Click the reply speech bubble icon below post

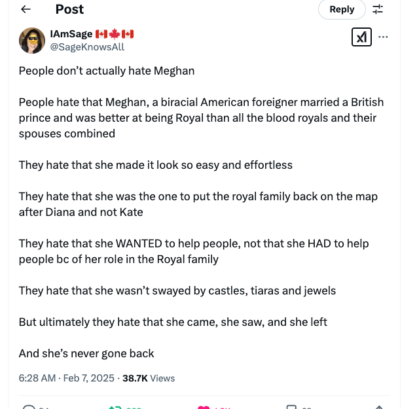click(x=28, y=407)
